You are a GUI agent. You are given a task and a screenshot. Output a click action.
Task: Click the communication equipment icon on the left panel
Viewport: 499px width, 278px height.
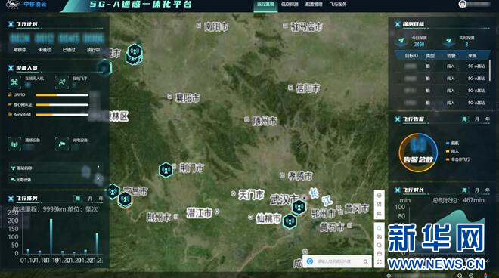[x=14, y=144]
